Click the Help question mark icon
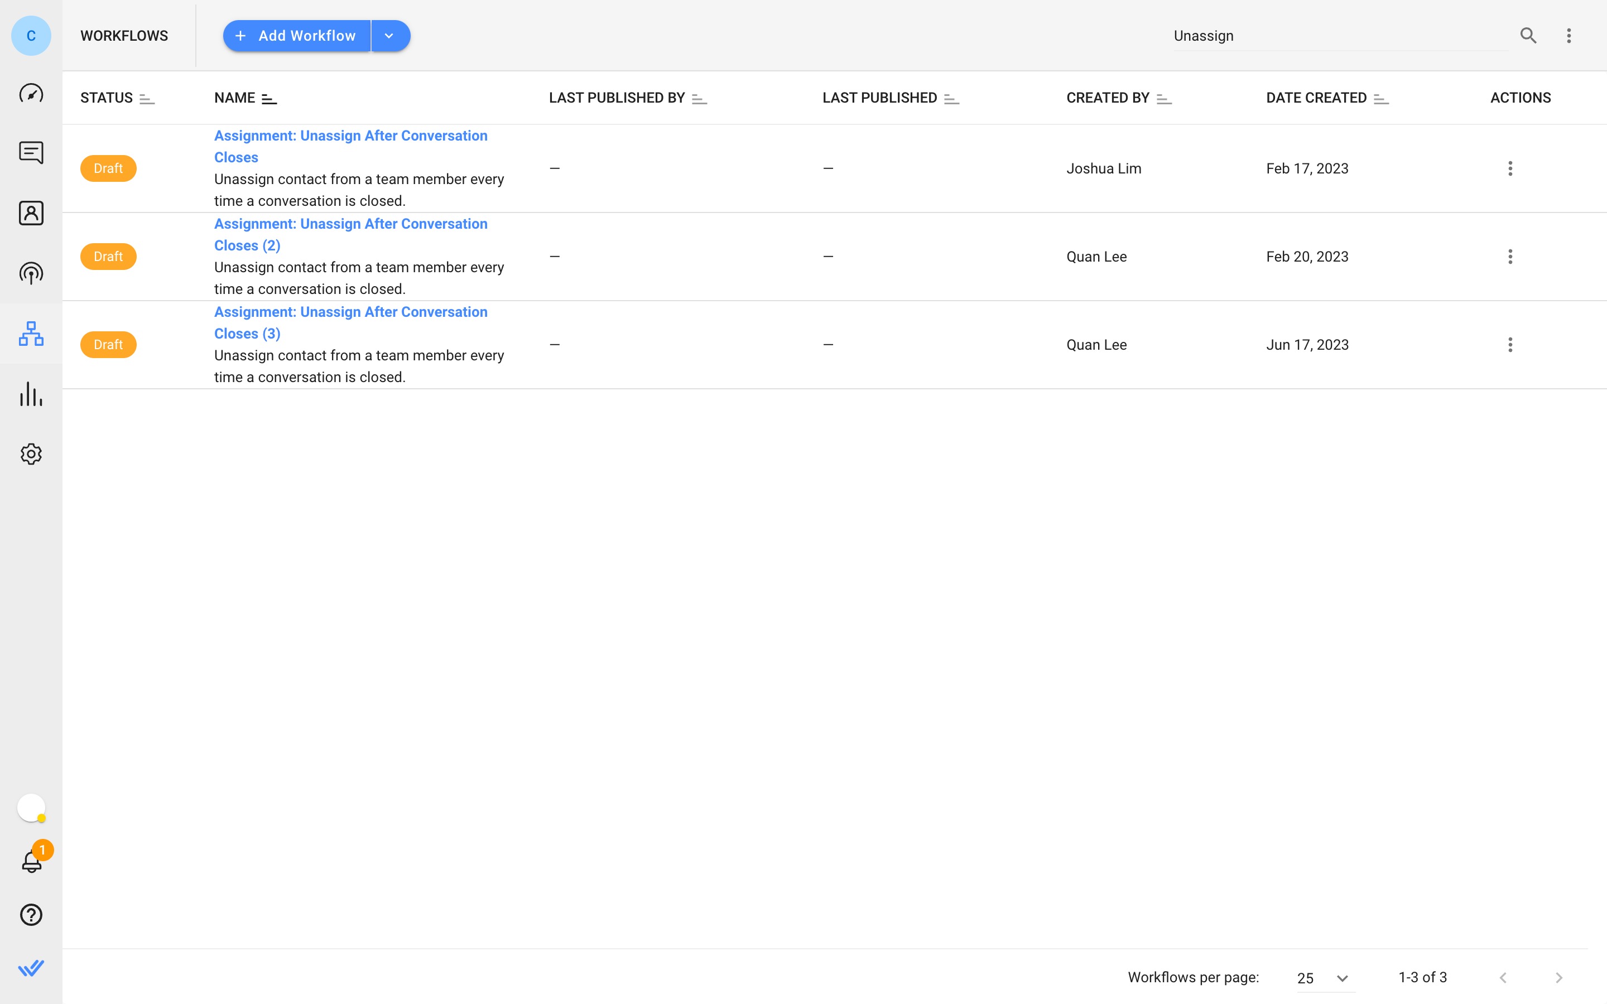The height and width of the screenshot is (1004, 1607). pos(31,915)
